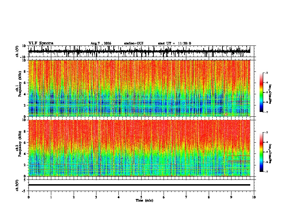
Task: Click the "-3" label on ch.1 color scale
Action: pos(266,73)
